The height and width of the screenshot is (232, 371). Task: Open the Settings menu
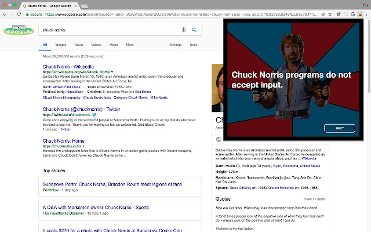coord(175,45)
